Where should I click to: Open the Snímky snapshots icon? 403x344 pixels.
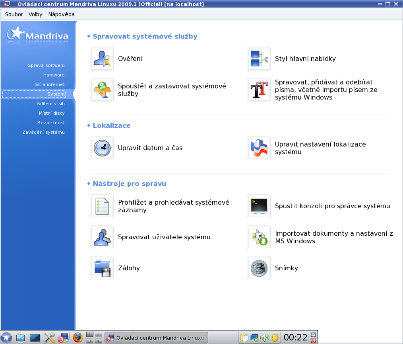coord(259,268)
